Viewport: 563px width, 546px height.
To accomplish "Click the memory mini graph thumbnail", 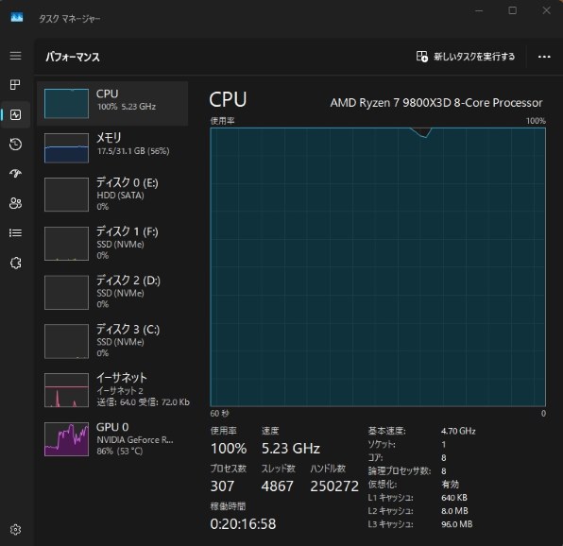I will (x=66, y=148).
